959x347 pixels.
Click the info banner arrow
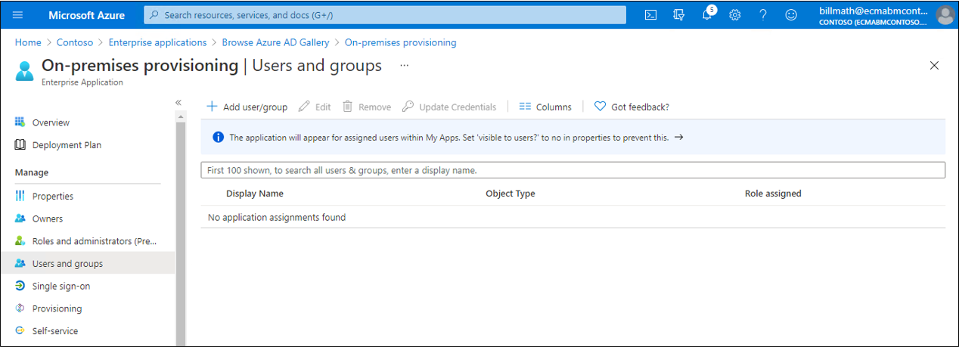pyautogui.click(x=678, y=138)
